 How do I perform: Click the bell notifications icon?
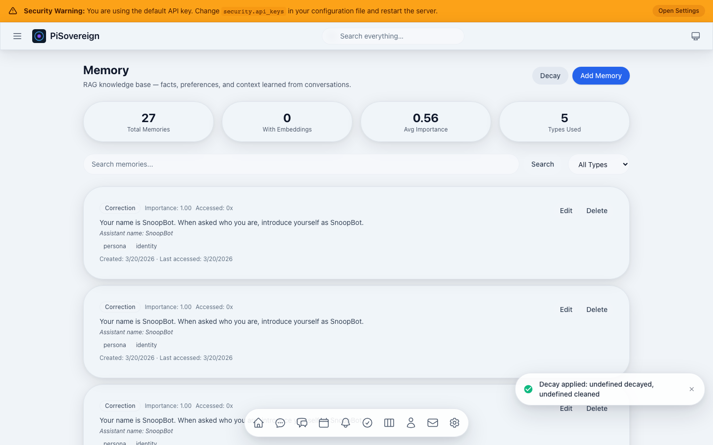point(346,423)
